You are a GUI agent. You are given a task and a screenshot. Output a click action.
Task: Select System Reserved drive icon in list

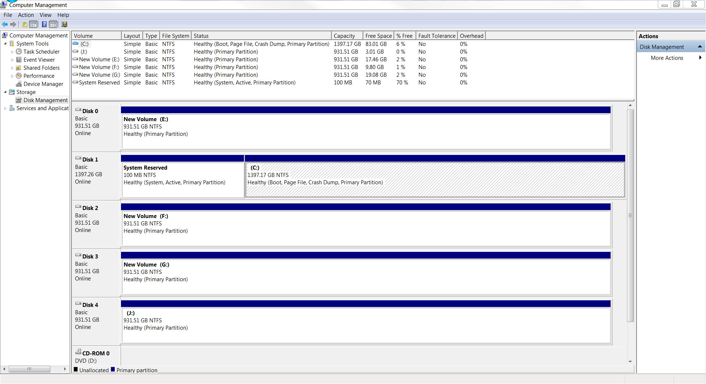75,82
